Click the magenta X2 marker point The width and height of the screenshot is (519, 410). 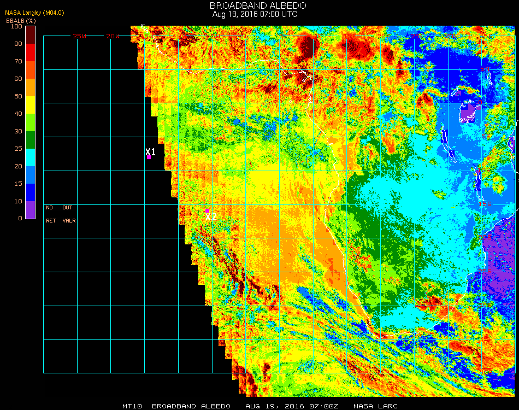click(x=207, y=210)
